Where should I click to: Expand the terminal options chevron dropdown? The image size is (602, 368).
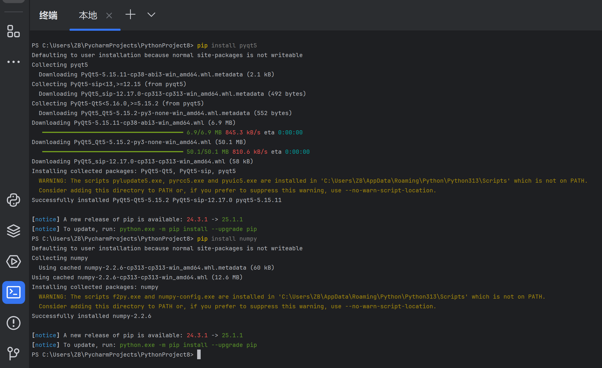click(x=151, y=15)
